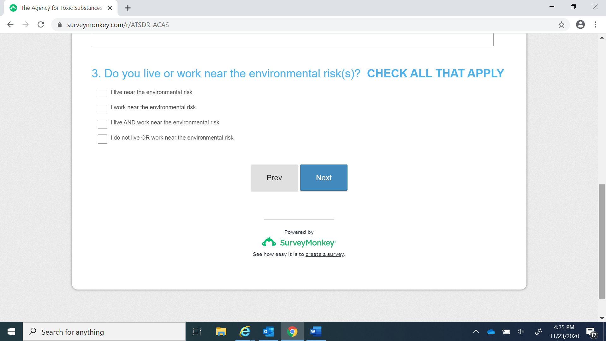Click the site padlock icon
The height and width of the screenshot is (341, 606).
click(x=60, y=25)
